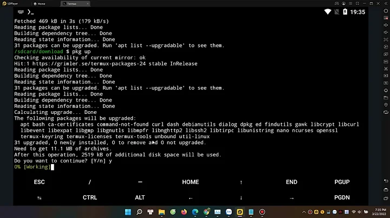
Task: Open Windows search from taskbar
Action: pos(139,212)
